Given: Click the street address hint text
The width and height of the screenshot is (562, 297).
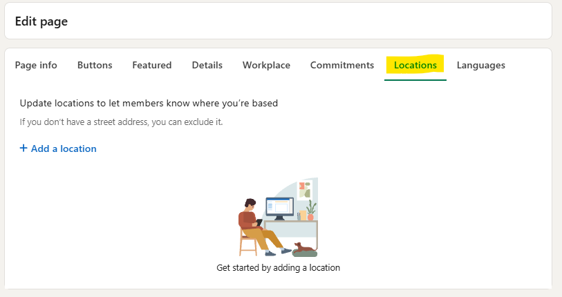Looking at the screenshot, I should pyautogui.click(x=121, y=122).
